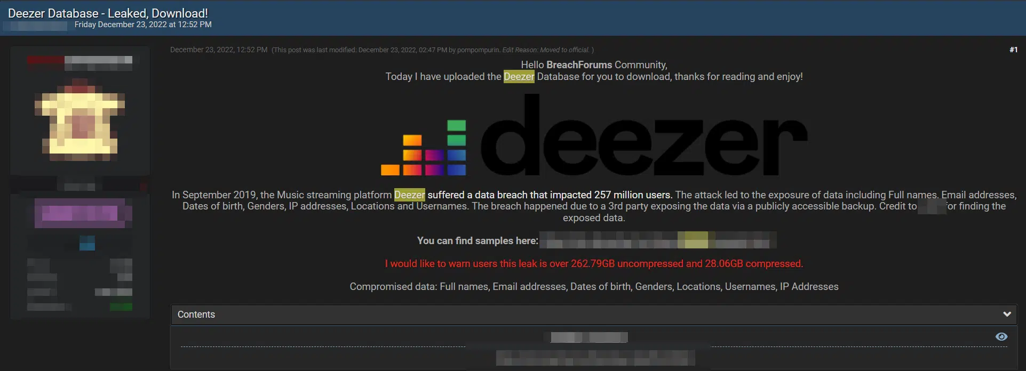
Task: Click the "Compromised data" line
Action: pyautogui.click(x=594, y=286)
